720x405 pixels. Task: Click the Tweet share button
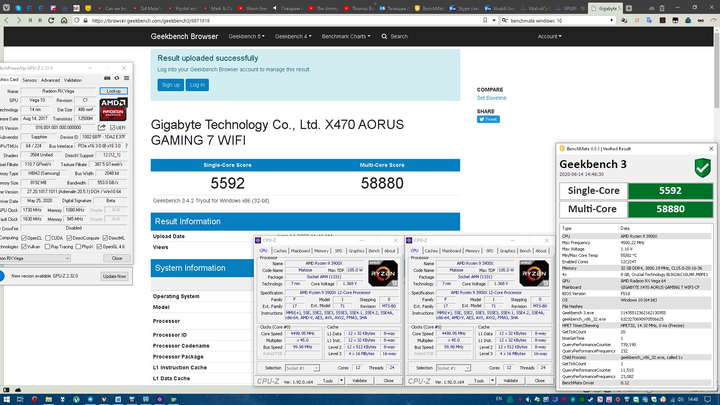488,119
